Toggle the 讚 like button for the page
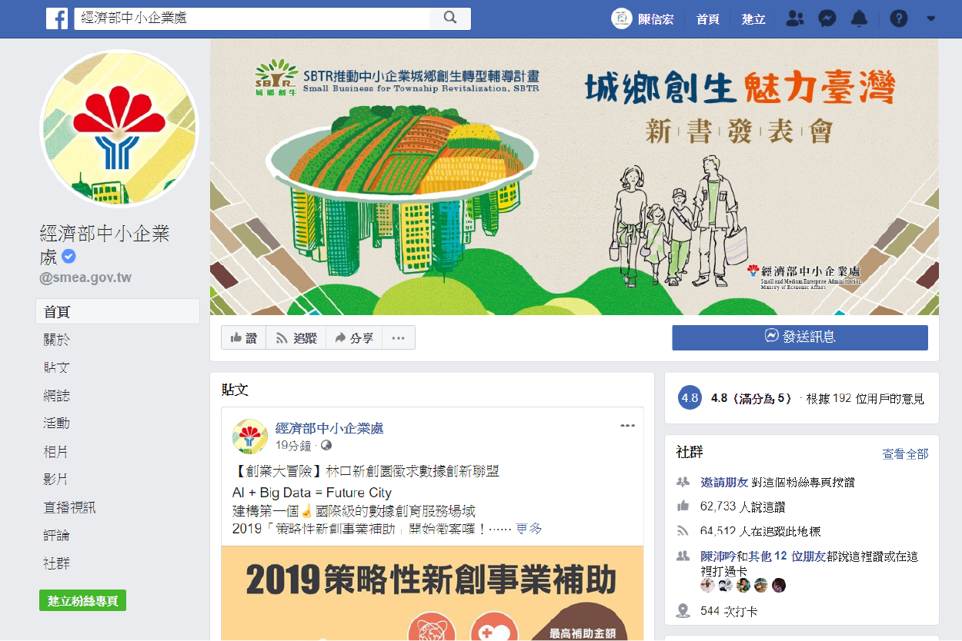962x641 pixels. 243,337
